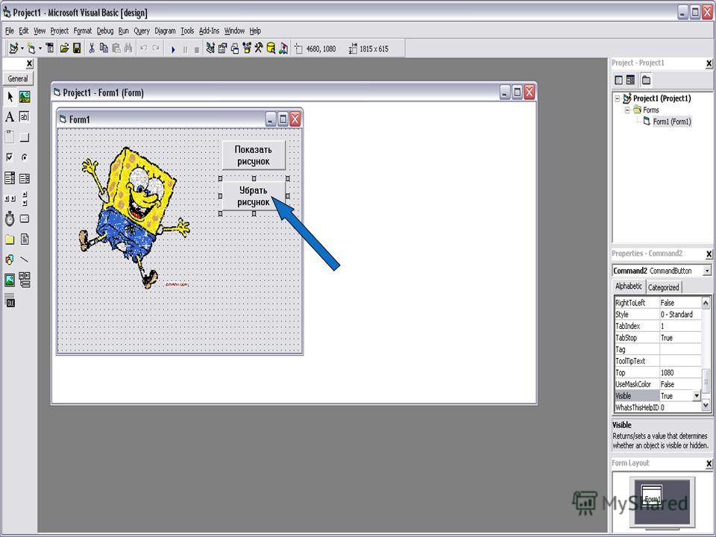Open the Debug menu
Image resolution: width=716 pixels, height=537 pixels.
click(x=105, y=31)
